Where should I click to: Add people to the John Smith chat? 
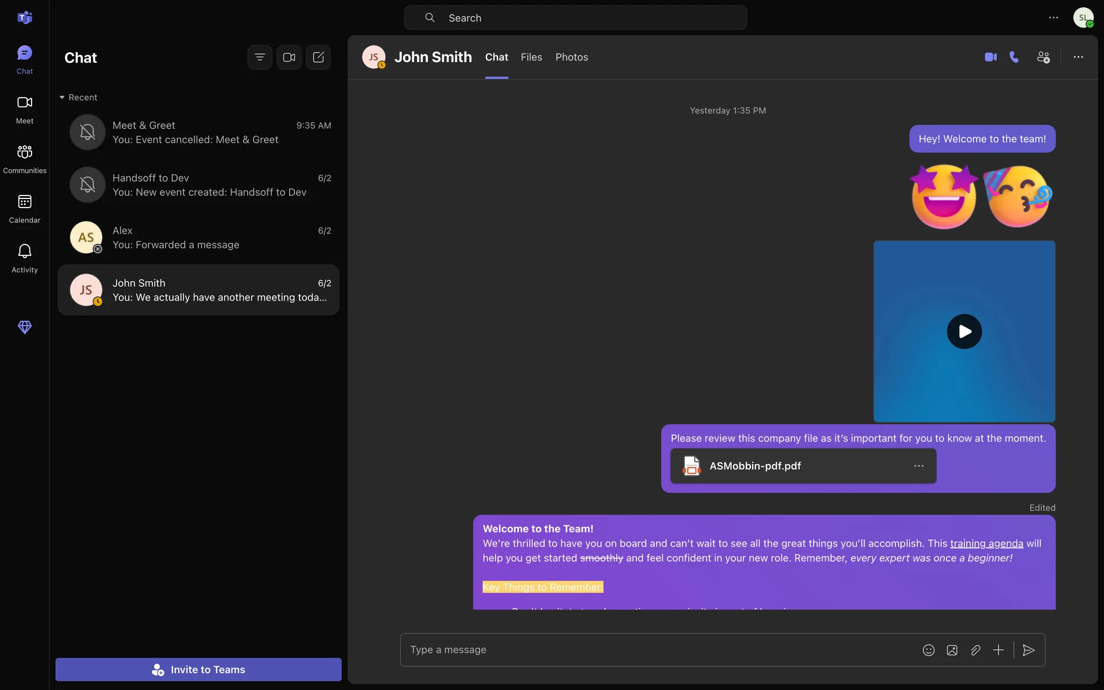1043,57
